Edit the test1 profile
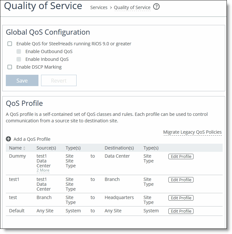Viewport: 232px width, 234px height. [181, 180]
